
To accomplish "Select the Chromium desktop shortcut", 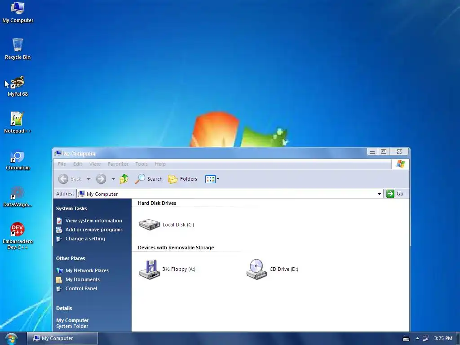I will [18, 160].
